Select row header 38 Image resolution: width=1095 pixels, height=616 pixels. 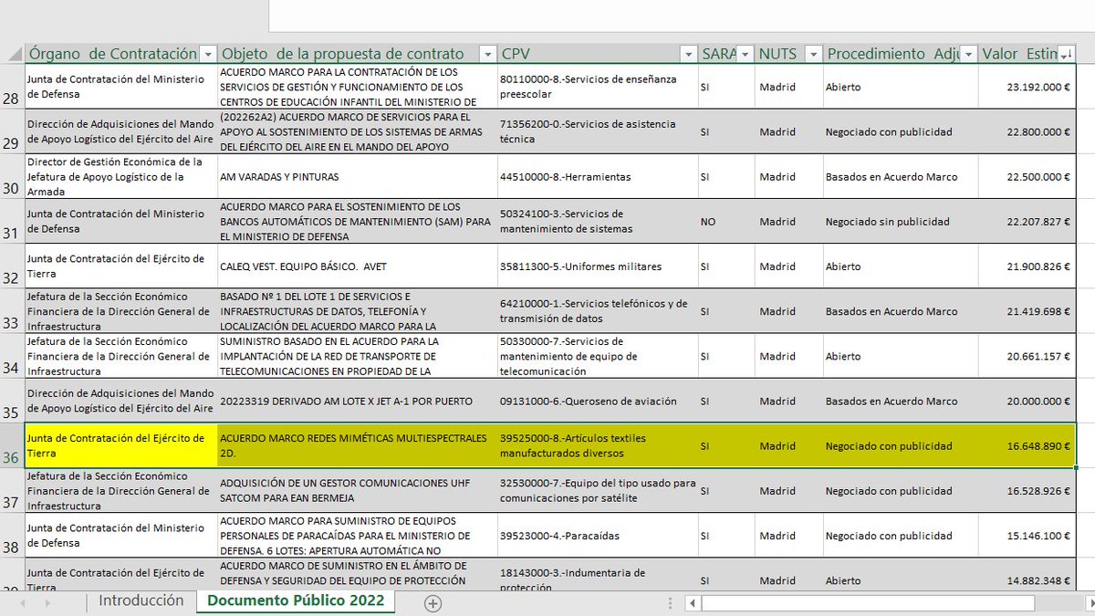pyautogui.click(x=11, y=536)
